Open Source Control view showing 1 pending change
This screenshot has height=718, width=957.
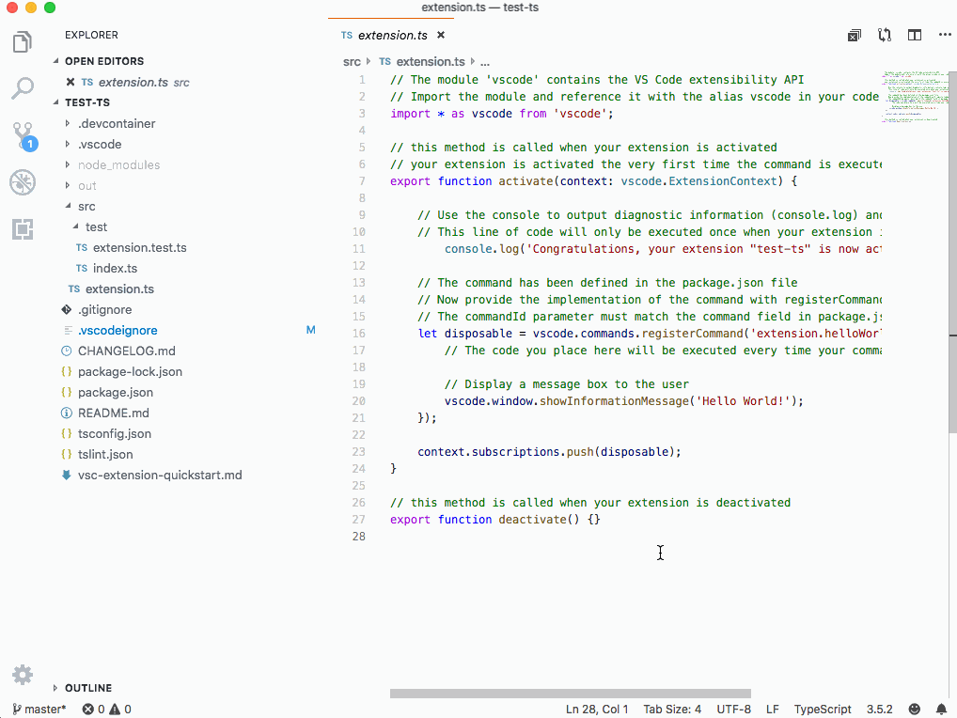tap(22, 135)
